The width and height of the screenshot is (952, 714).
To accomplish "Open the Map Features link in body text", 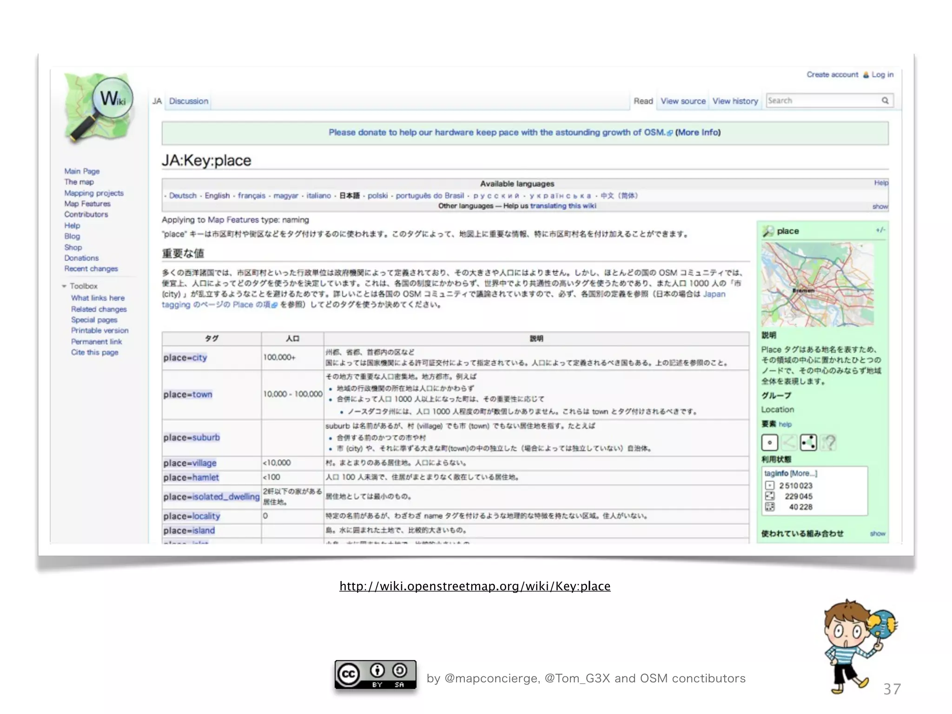I will (x=233, y=220).
